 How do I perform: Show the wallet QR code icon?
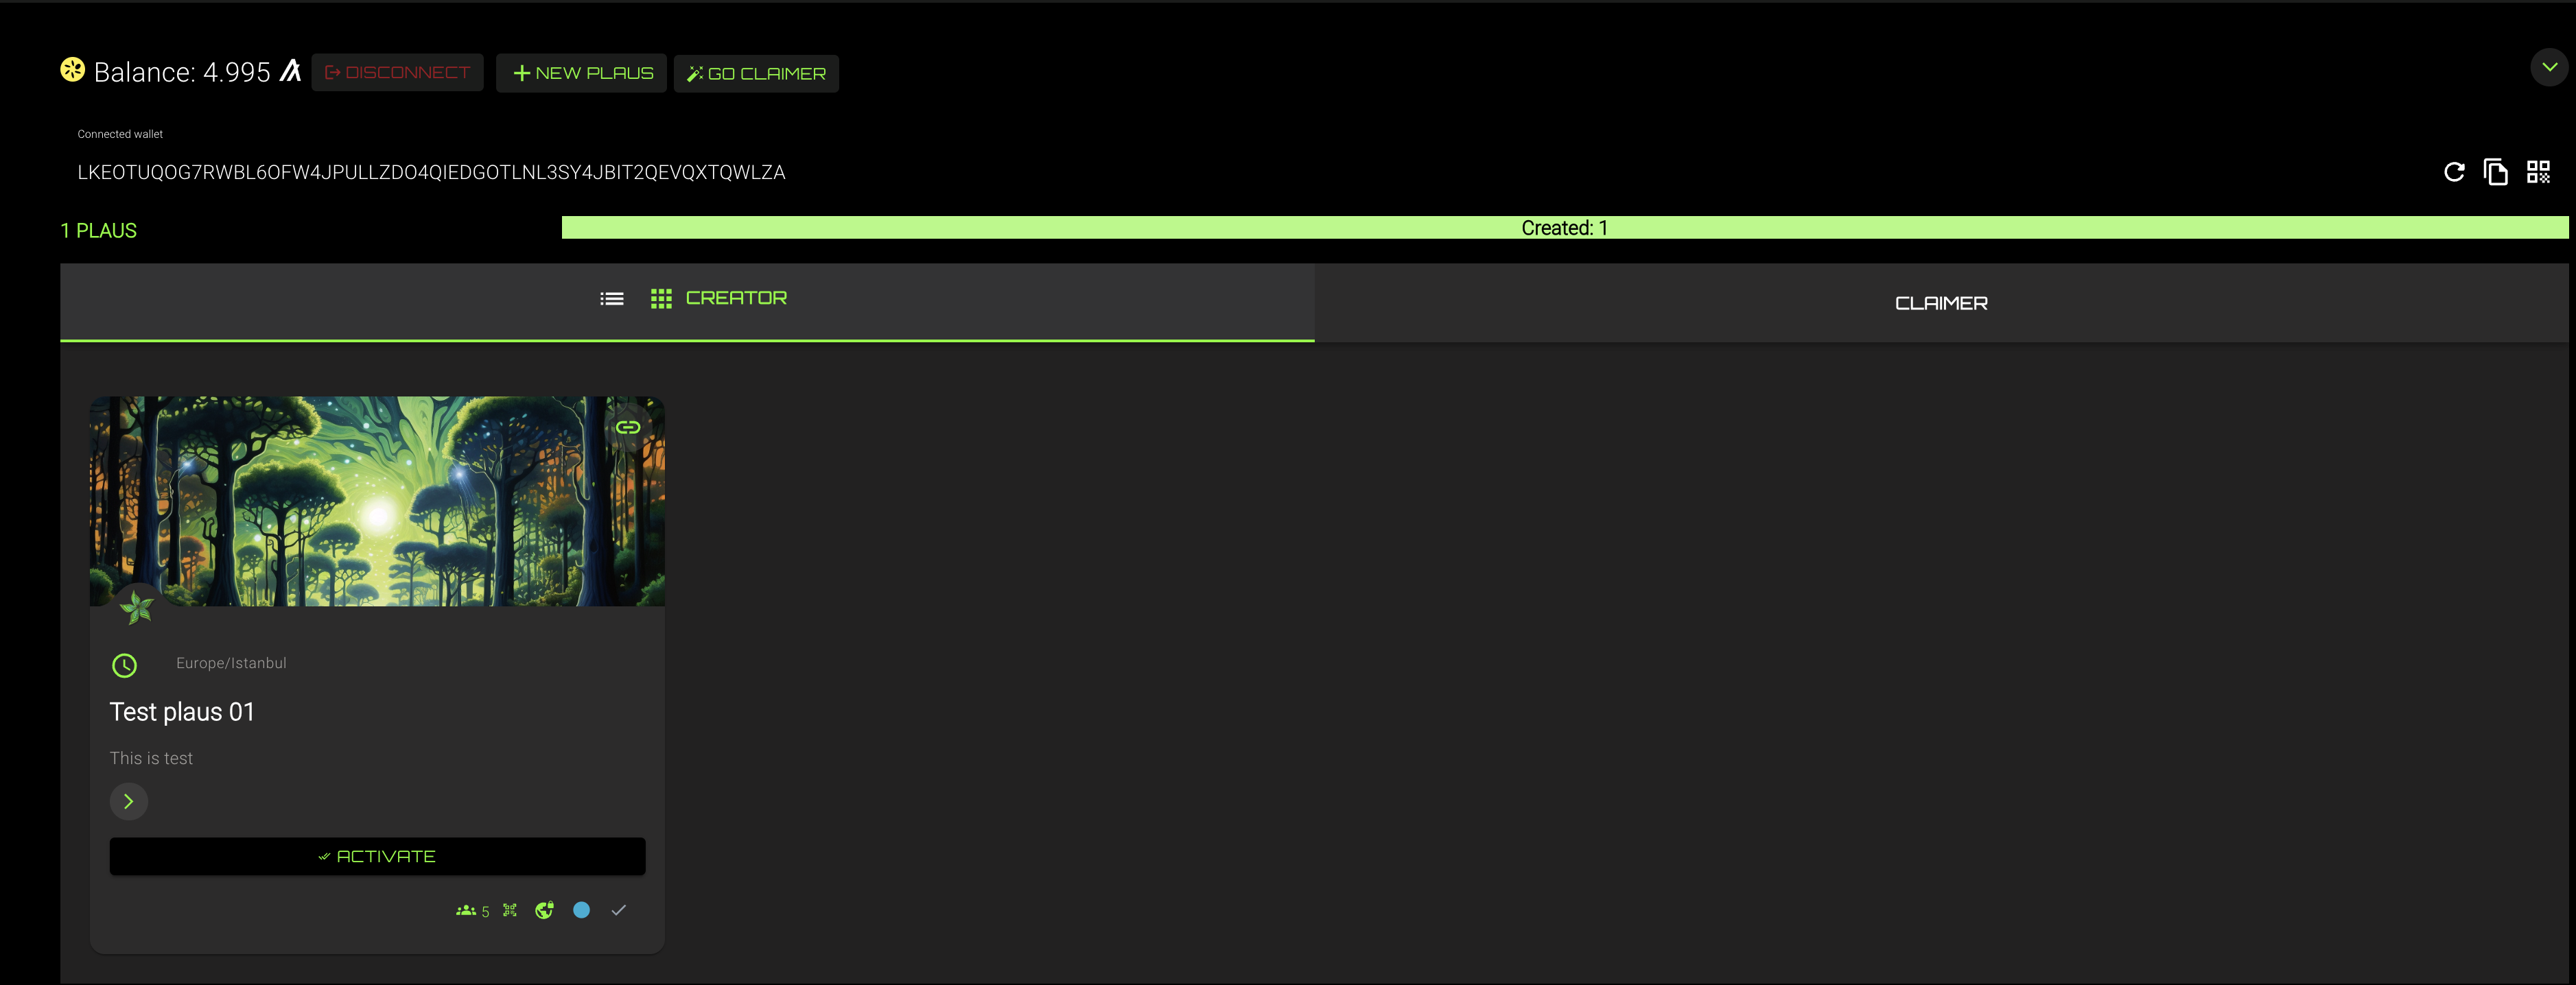pos(2538,172)
